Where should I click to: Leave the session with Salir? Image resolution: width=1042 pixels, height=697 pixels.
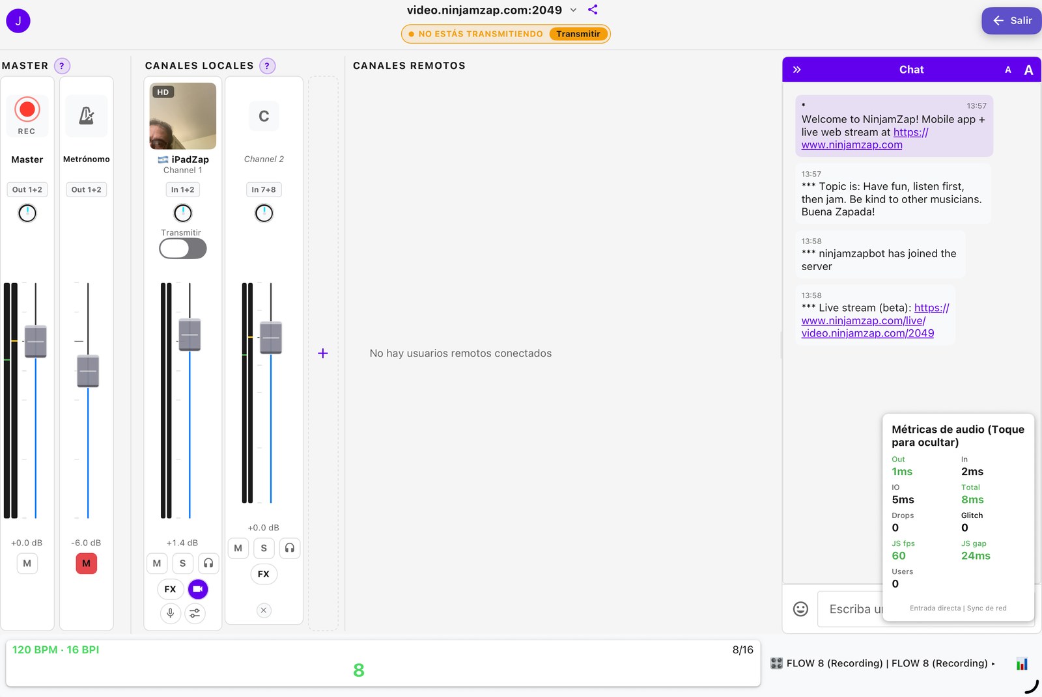click(1012, 21)
